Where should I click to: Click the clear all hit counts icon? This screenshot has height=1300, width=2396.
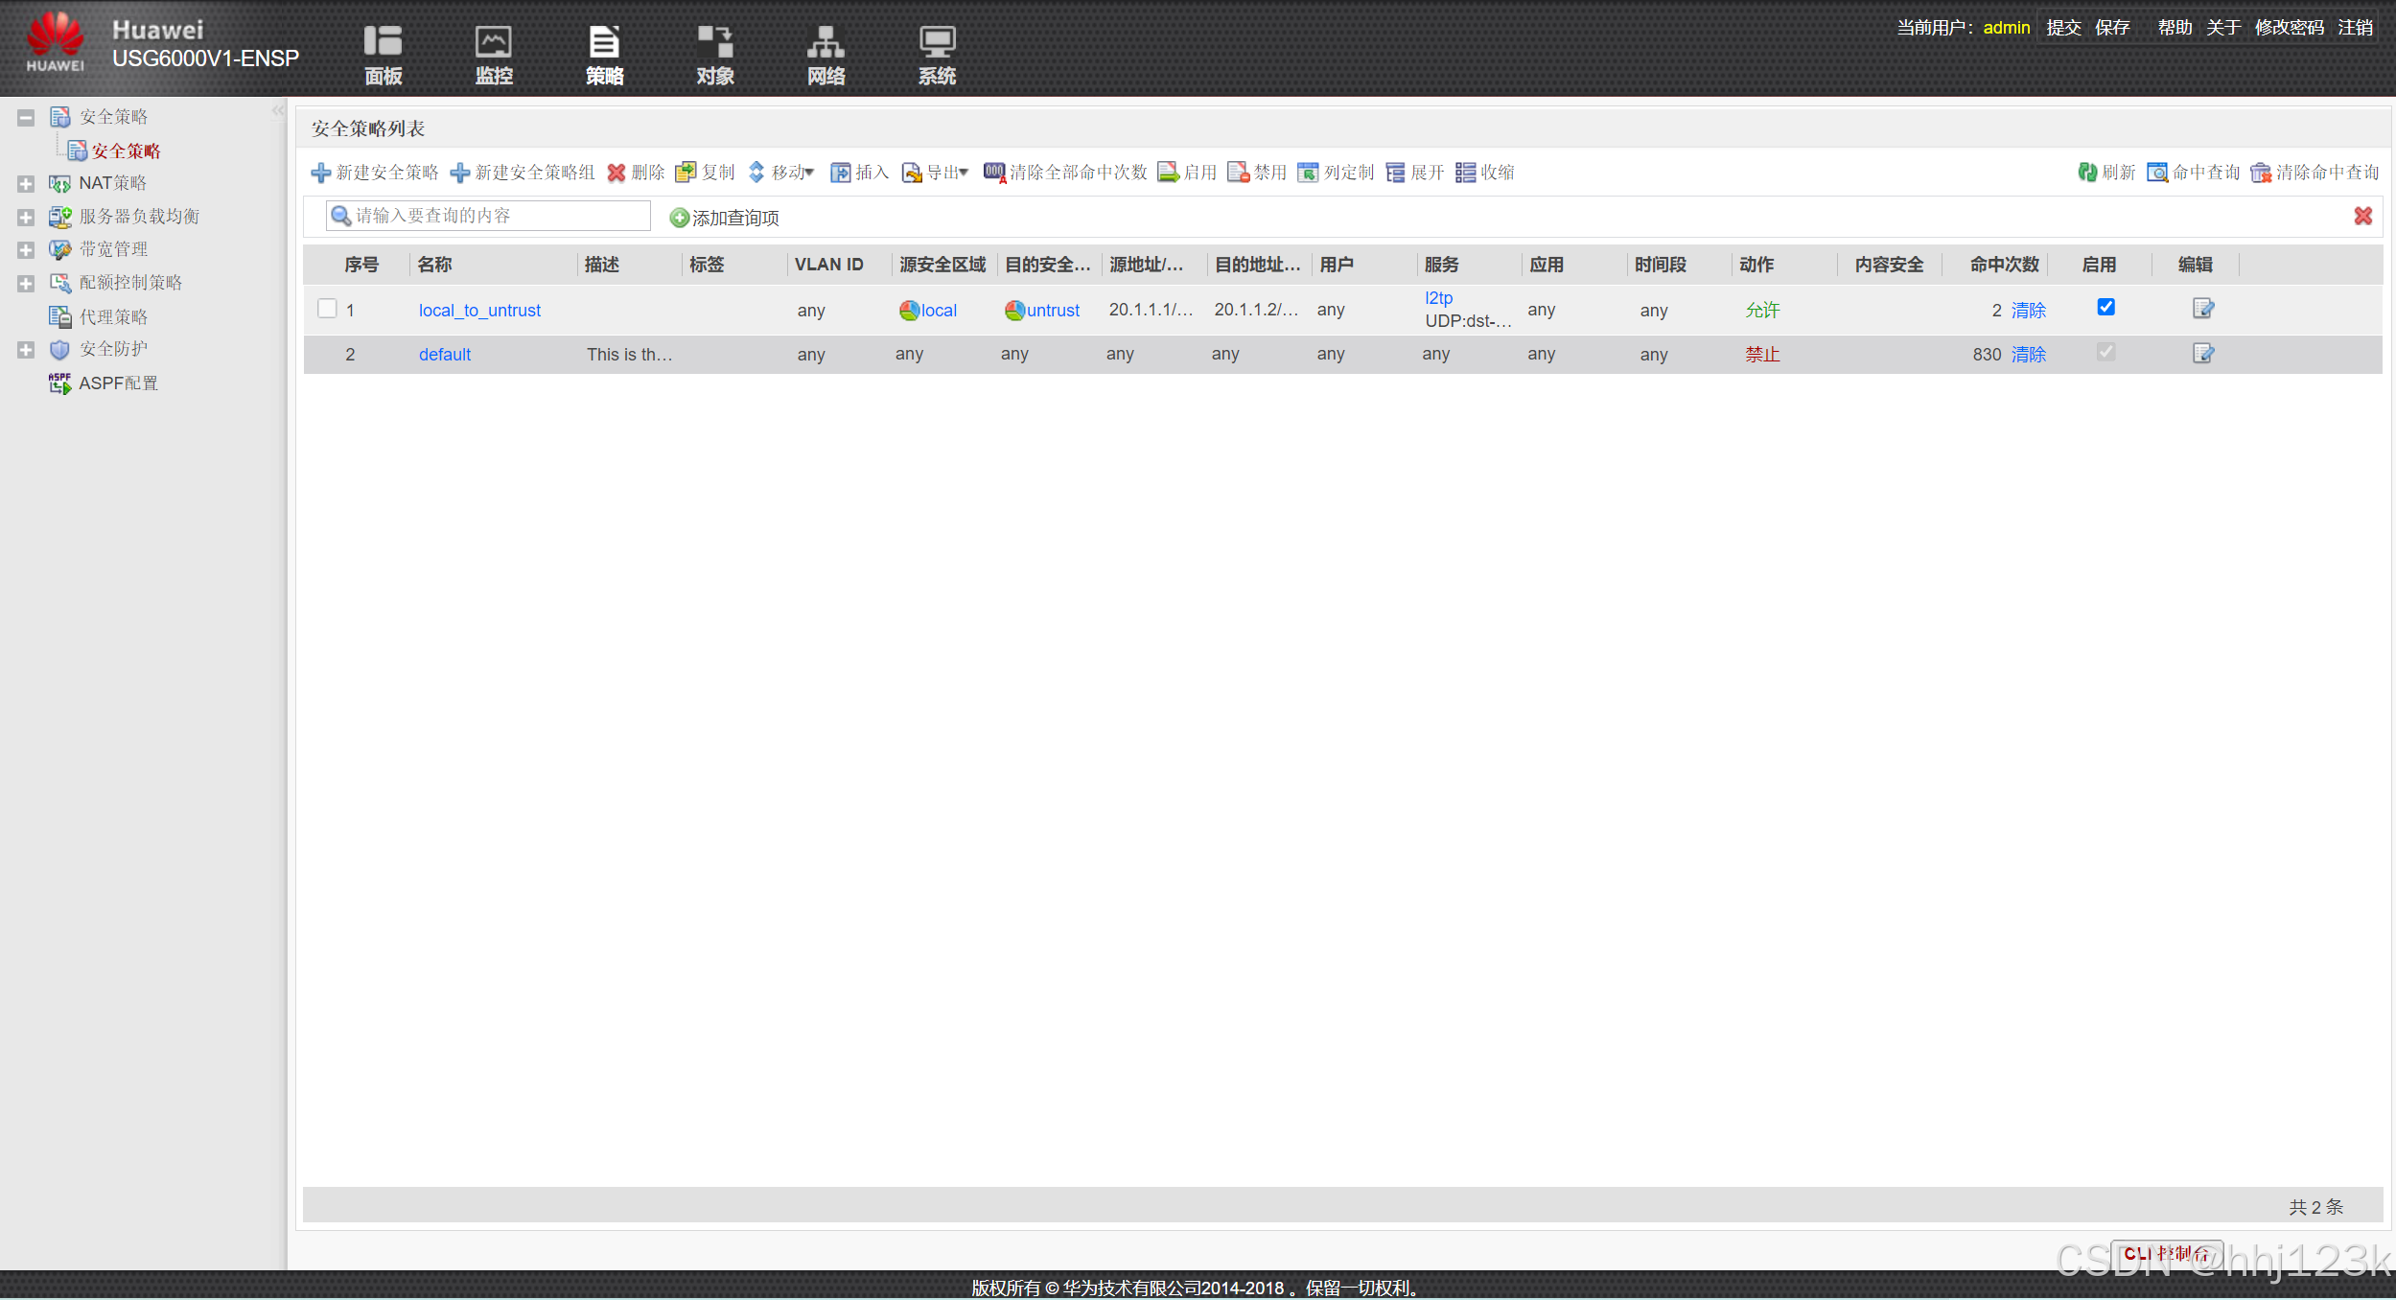pyautogui.click(x=994, y=173)
